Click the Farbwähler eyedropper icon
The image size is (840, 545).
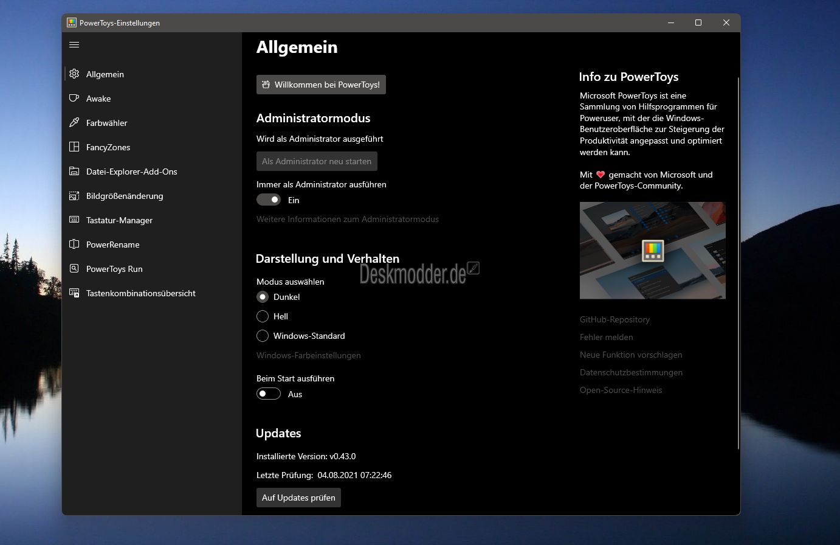tap(74, 122)
